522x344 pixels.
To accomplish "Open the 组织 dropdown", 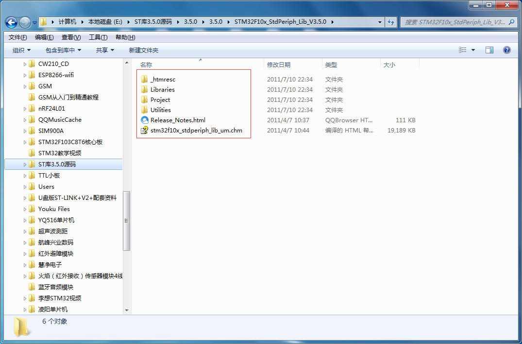I will (x=22, y=50).
